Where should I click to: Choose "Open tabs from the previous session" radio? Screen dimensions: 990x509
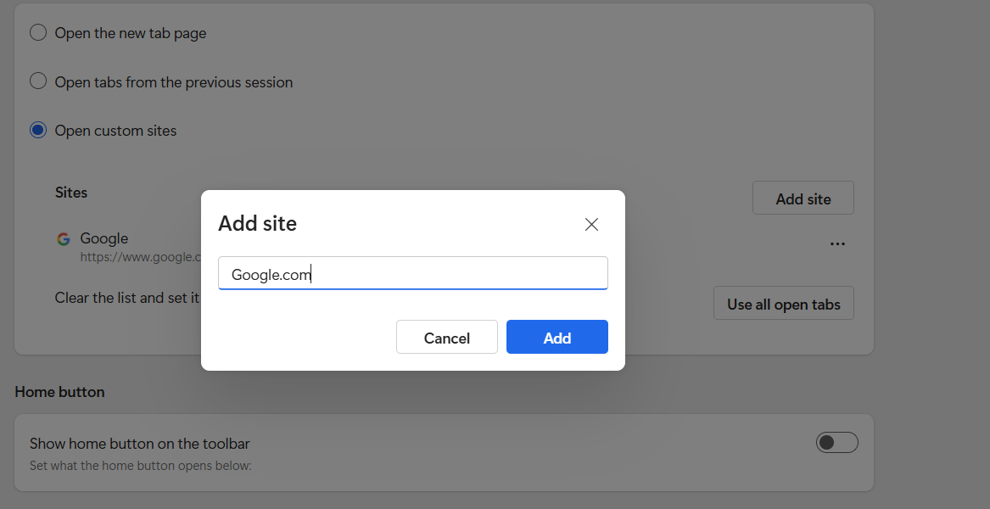click(x=38, y=81)
